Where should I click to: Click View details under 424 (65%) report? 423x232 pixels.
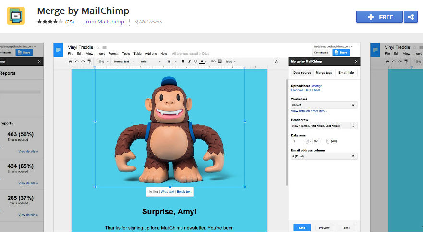[28, 183]
